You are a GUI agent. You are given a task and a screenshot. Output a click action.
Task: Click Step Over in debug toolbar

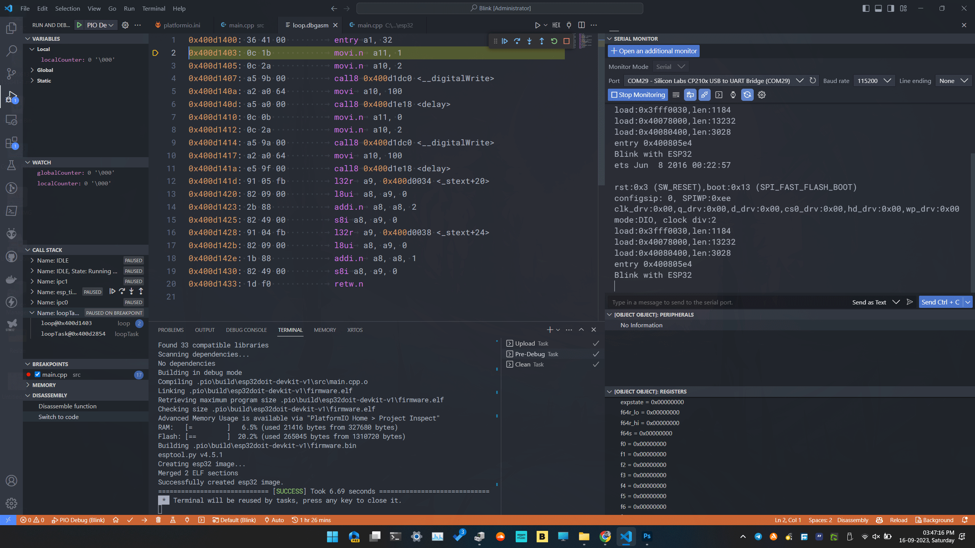pyautogui.click(x=517, y=41)
